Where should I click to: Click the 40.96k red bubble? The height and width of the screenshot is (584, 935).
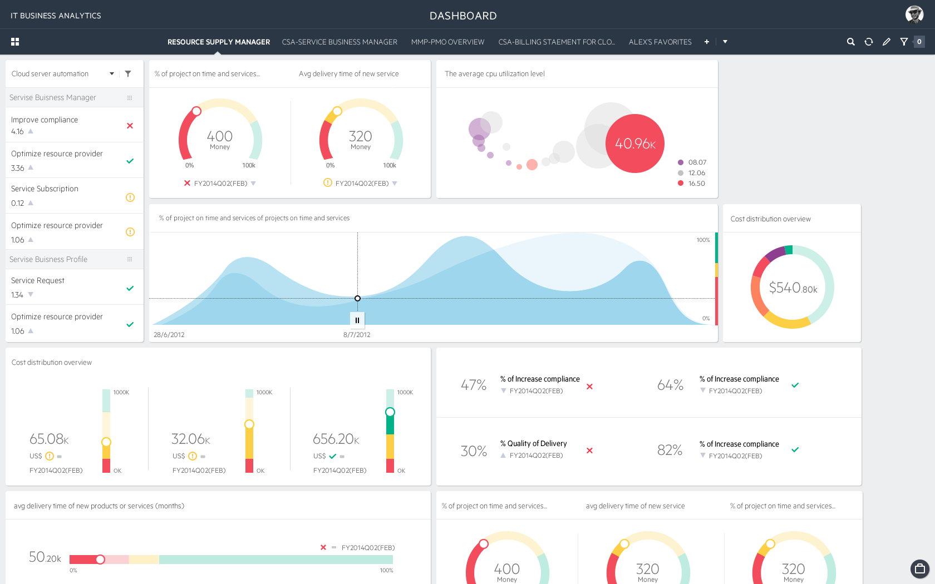pos(635,143)
